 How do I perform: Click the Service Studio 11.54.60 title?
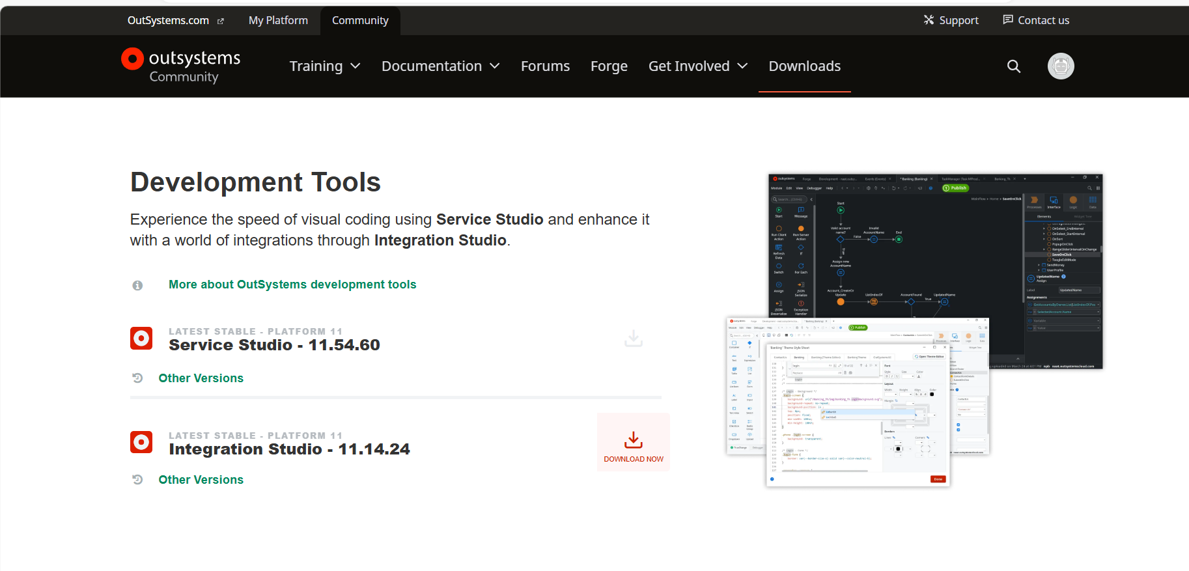tap(274, 345)
